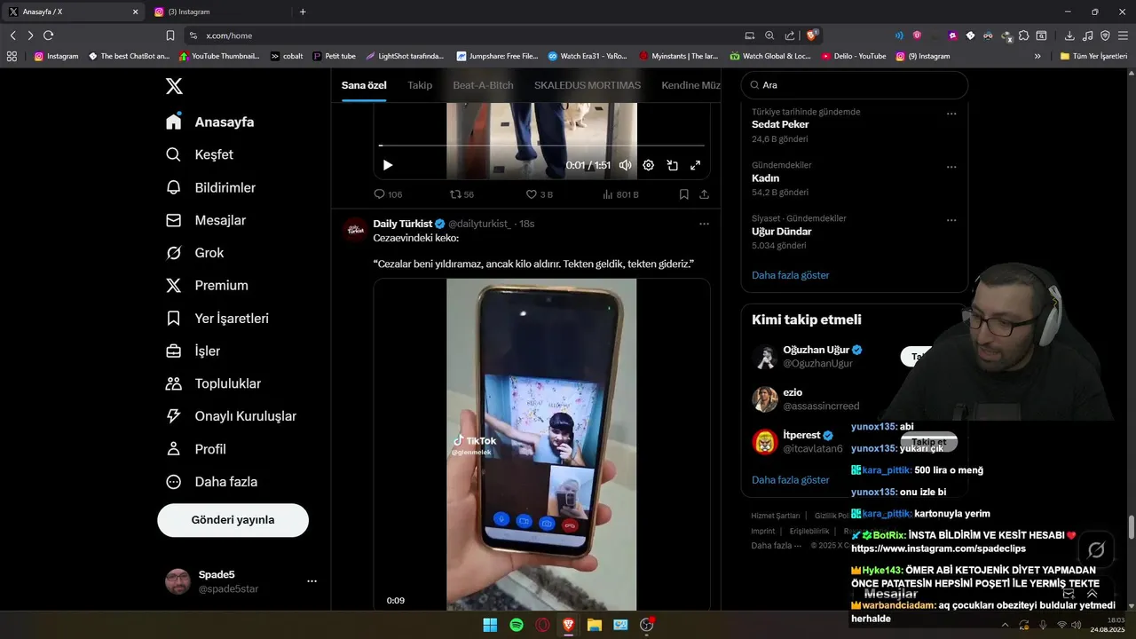Open Brave Shields icon in address bar
1136x639 pixels.
811,35
